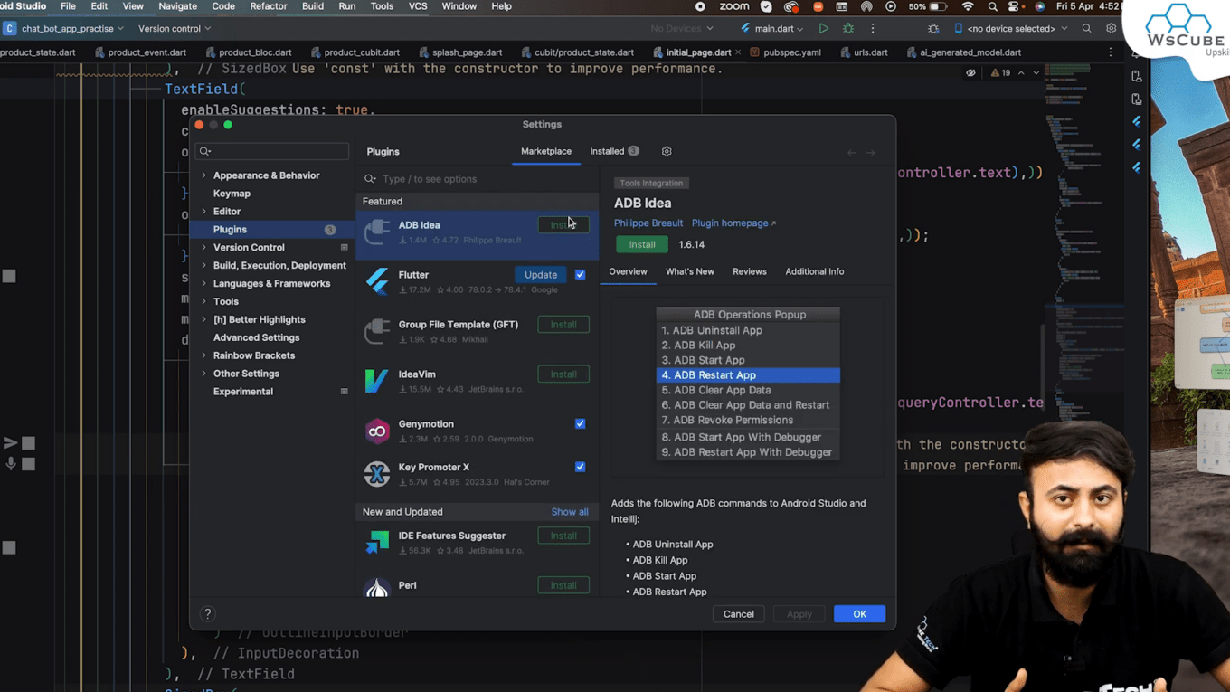This screenshot has height=692, width=1230.
Task: Uncheck the Flutter plugin enabled checkbox
Action: coord(580,275)
